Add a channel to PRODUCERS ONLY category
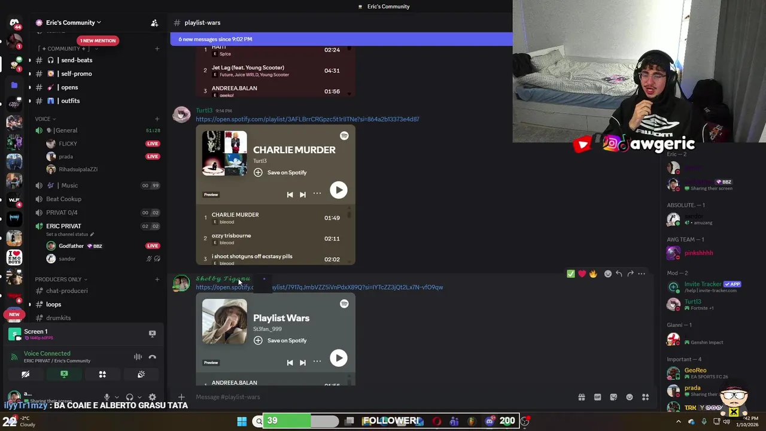The image size is (766, 431). click(x=157, y=279)
